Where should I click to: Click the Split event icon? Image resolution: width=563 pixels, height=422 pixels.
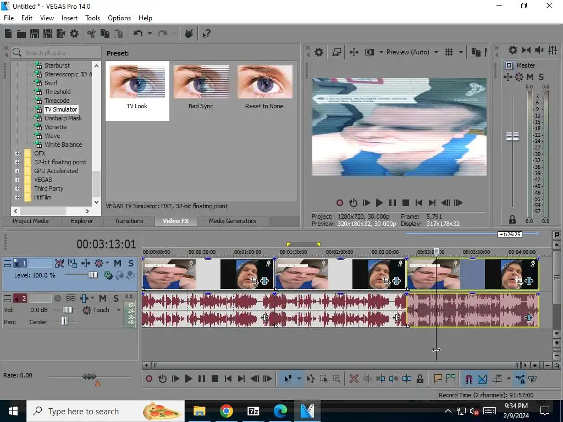407,379
